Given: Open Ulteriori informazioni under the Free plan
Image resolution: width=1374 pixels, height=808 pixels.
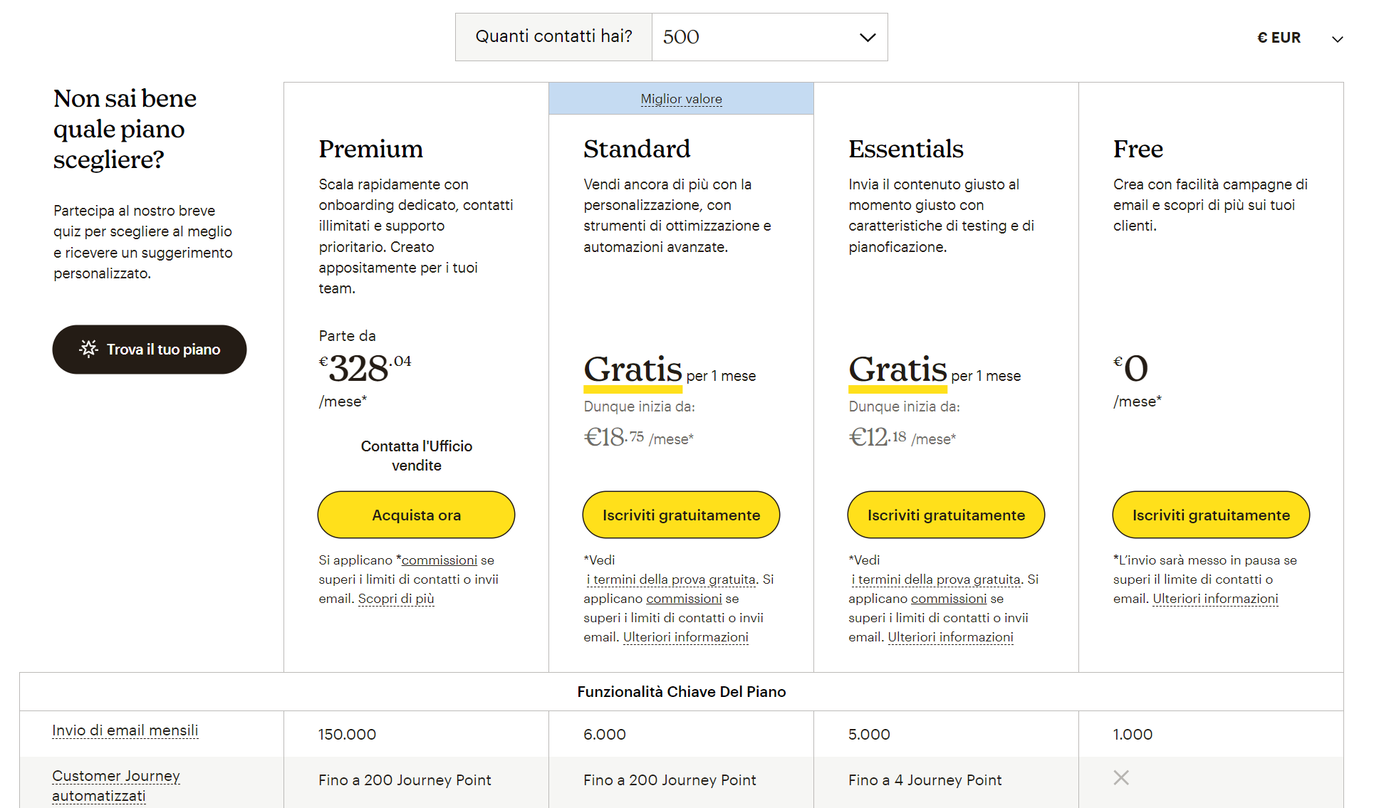Looking at the screenshot, I should point(1215,599).
